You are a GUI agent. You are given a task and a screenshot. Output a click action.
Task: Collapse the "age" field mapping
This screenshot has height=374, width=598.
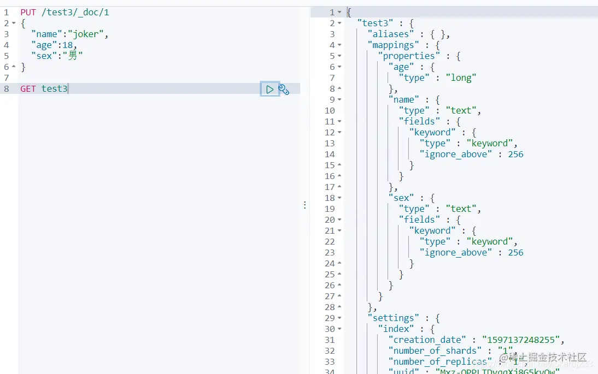click(x=339, y=67)
